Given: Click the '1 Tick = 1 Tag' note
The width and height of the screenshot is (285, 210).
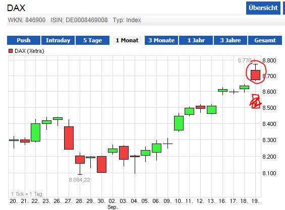Looking at the screenshot, I should click(27, 194).
